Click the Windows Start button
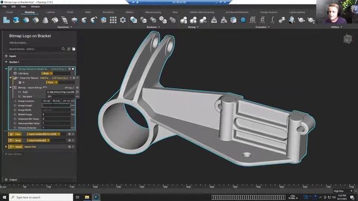This screenshot has width=358, height=201. click(4, 197)
